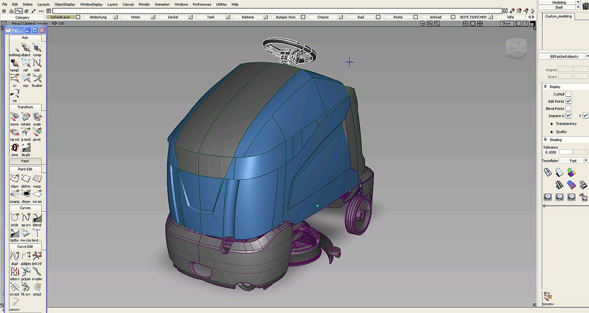Select the warp tool in Paint Edit
This screenshot has width=589, height=313.
[37, 179]
